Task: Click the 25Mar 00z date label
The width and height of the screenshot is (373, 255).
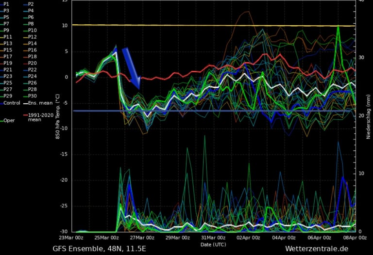Action: tap(106, 238)
